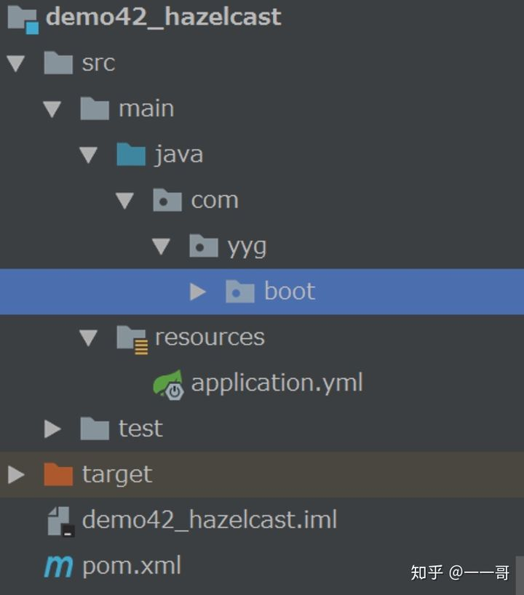This screenshot has height=595, width=524.
Task: Select the java label in the tree
Action: pyautogui.click(x=179, y=155)
